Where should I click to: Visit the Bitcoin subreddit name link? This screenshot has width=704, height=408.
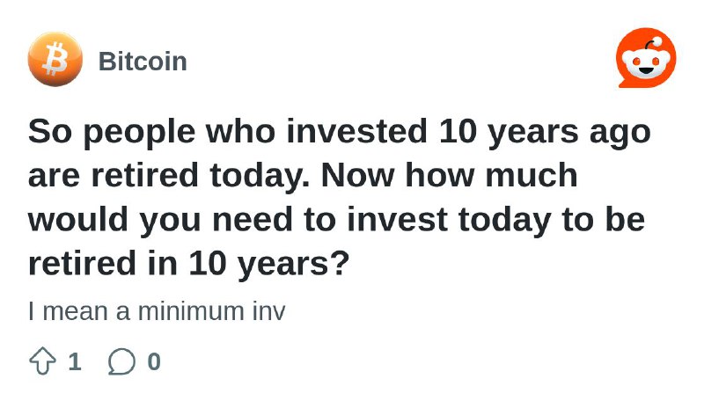[x=143, y=61]
